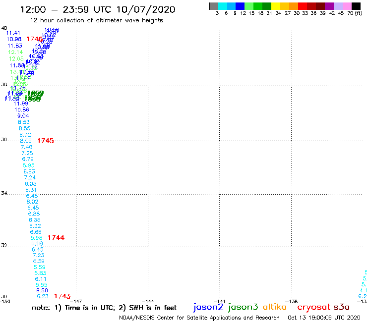Click the 6.23 value beside 1743
The width and height of the screenshot is (367, 322).
(x=43, y=296)
